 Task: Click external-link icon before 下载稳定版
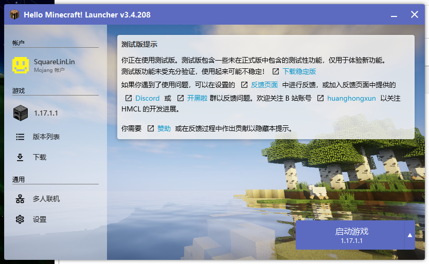[276, 71]
